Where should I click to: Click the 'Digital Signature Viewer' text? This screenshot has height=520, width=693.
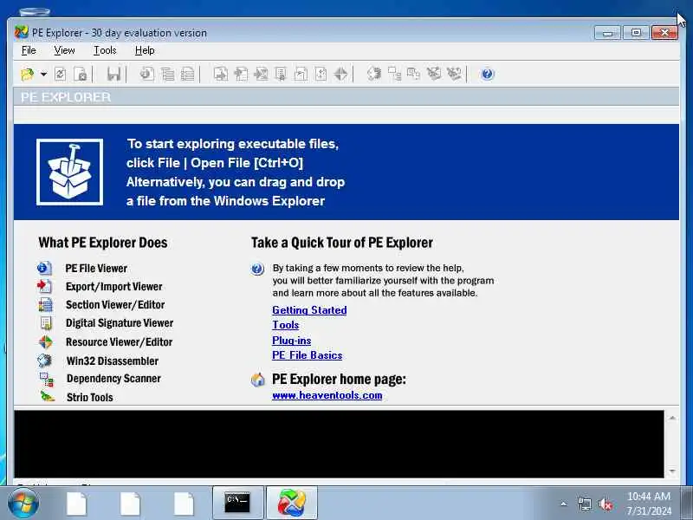coord(120,322)
